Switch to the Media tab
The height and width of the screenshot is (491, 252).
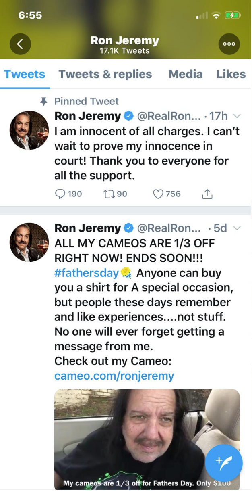[x=185, y=74]
